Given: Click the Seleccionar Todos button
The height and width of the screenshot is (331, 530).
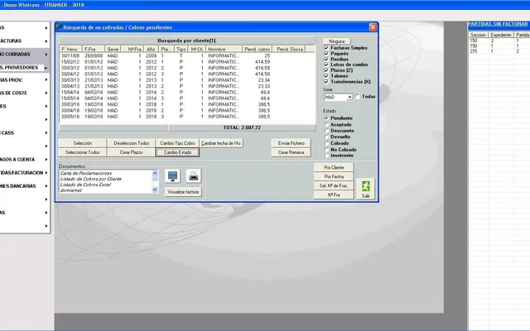Looking at the screenshot, I should (x=83, y=152).
